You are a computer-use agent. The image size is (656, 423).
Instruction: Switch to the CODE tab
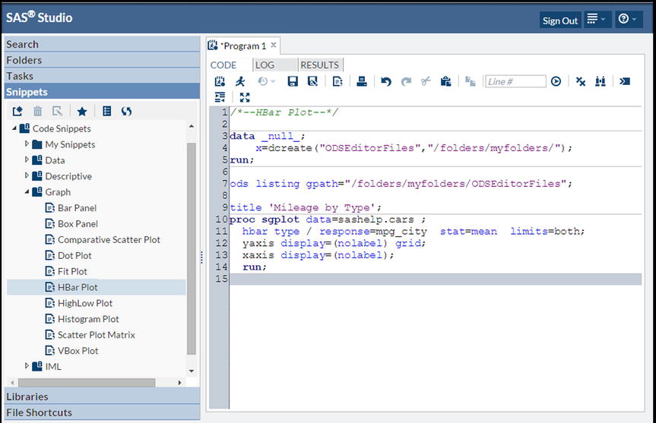coord(223,65)
